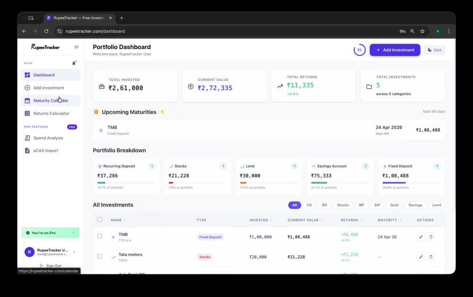
Task: Click the Lend card icon
Action: (242, 166)
